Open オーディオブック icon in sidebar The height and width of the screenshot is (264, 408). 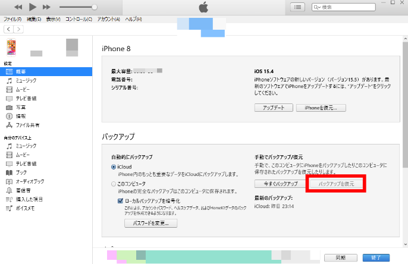9,181
